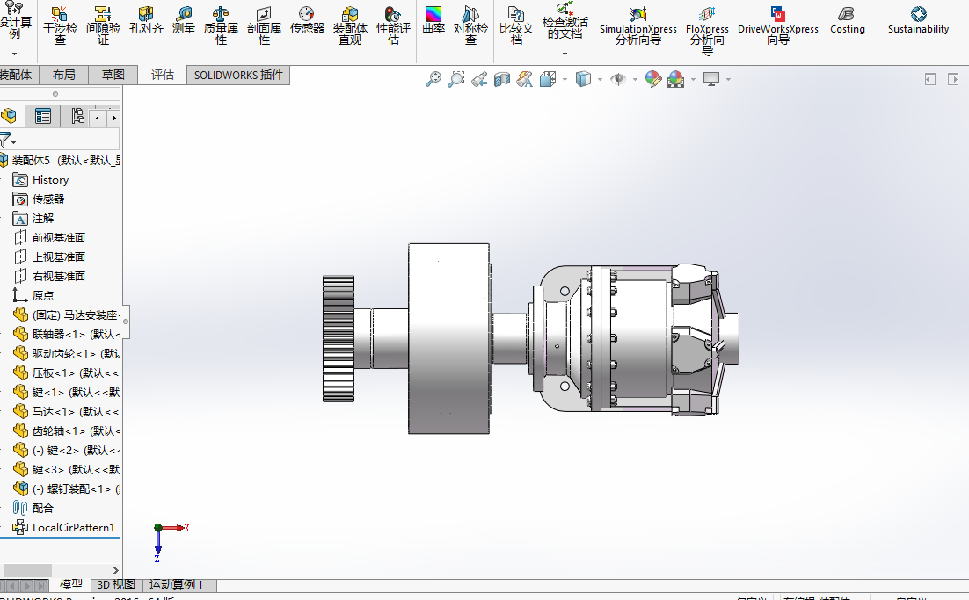Click manager tabs scroll left arrow

98,118
